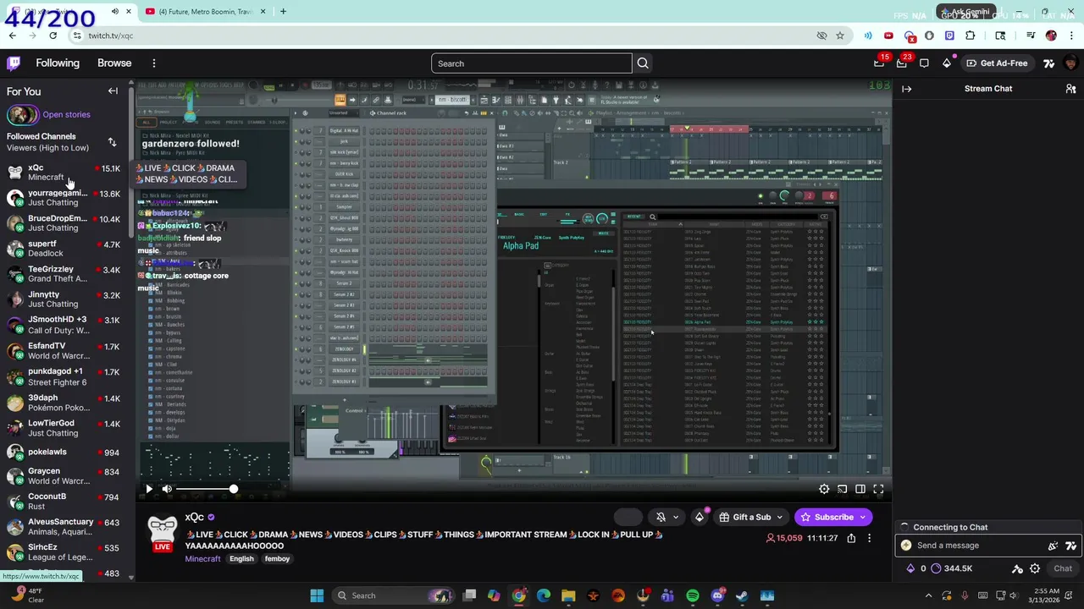The height and width of the screenshot is (609, 1084).
Task: Share the stream using the share icon
Action: [x=851, y=538]
